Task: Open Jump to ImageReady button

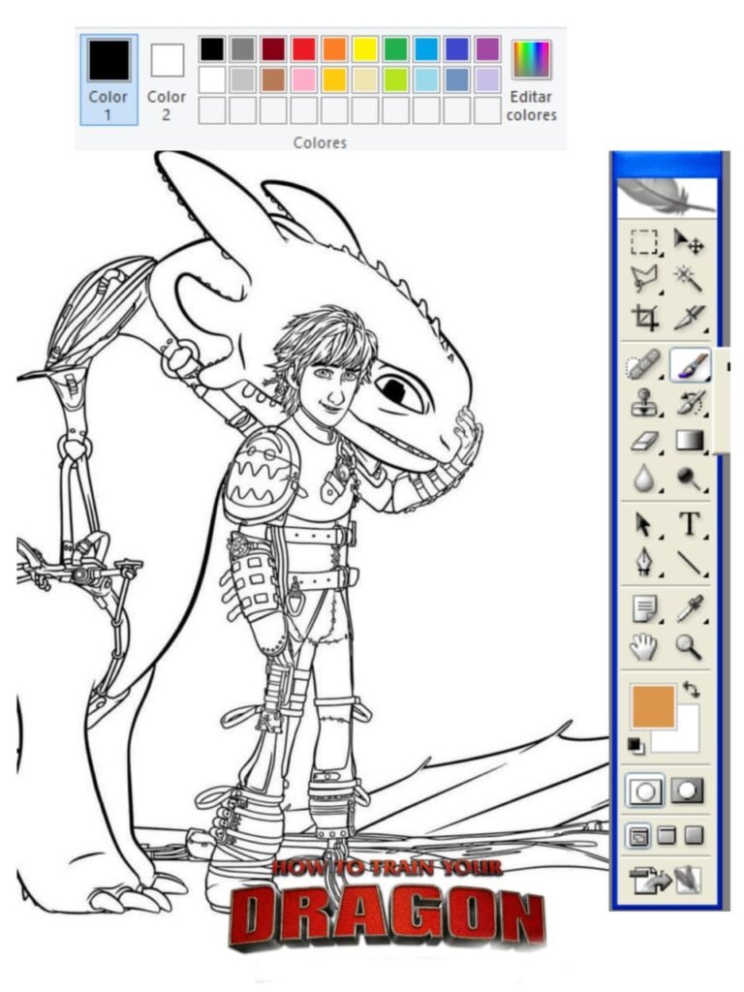Action: pyautogui.click(x=666, y=880)
